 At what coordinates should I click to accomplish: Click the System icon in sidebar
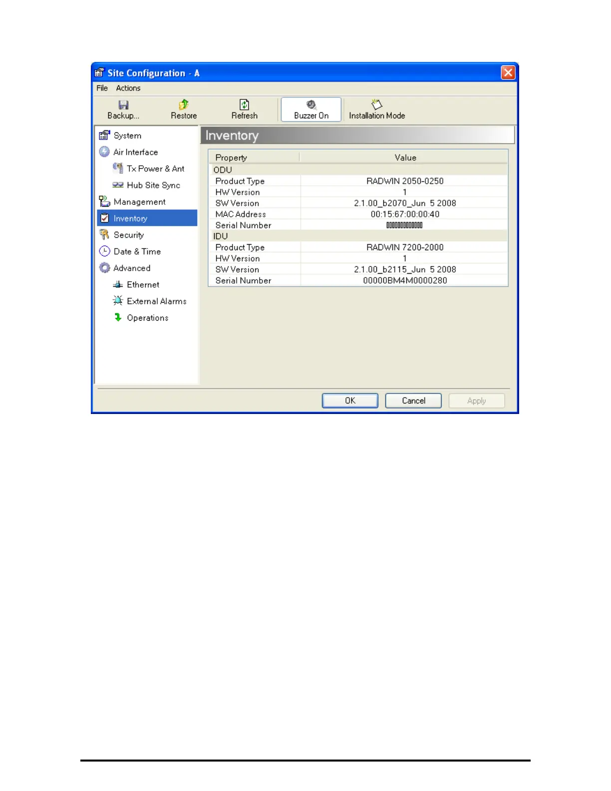104,135
